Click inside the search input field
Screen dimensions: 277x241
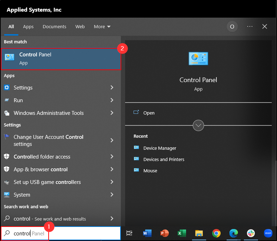(61, 233)
